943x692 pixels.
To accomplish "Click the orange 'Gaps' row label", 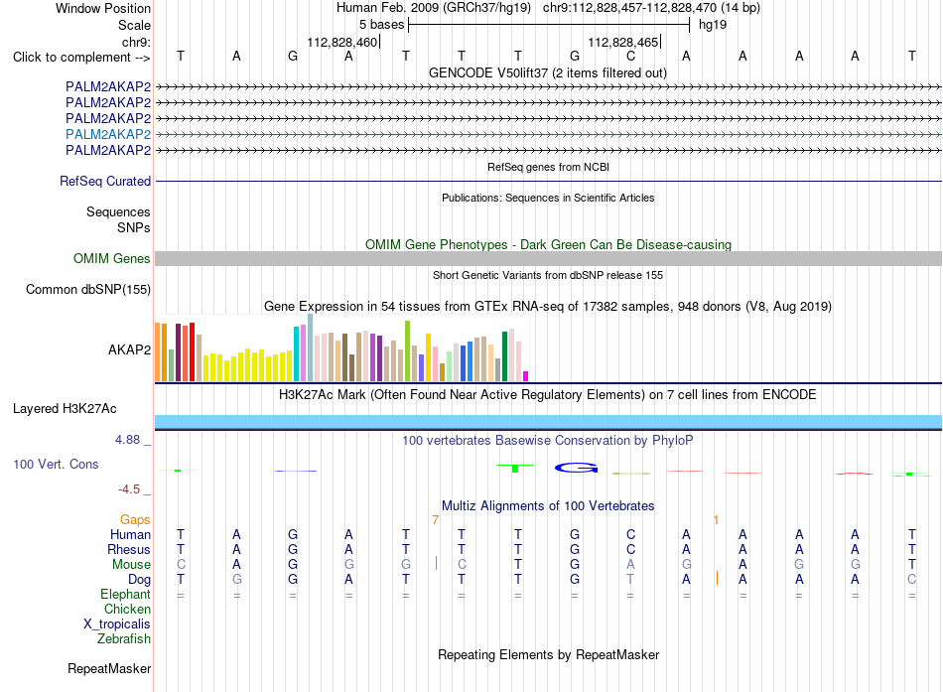I will click(x=135, y=519).
